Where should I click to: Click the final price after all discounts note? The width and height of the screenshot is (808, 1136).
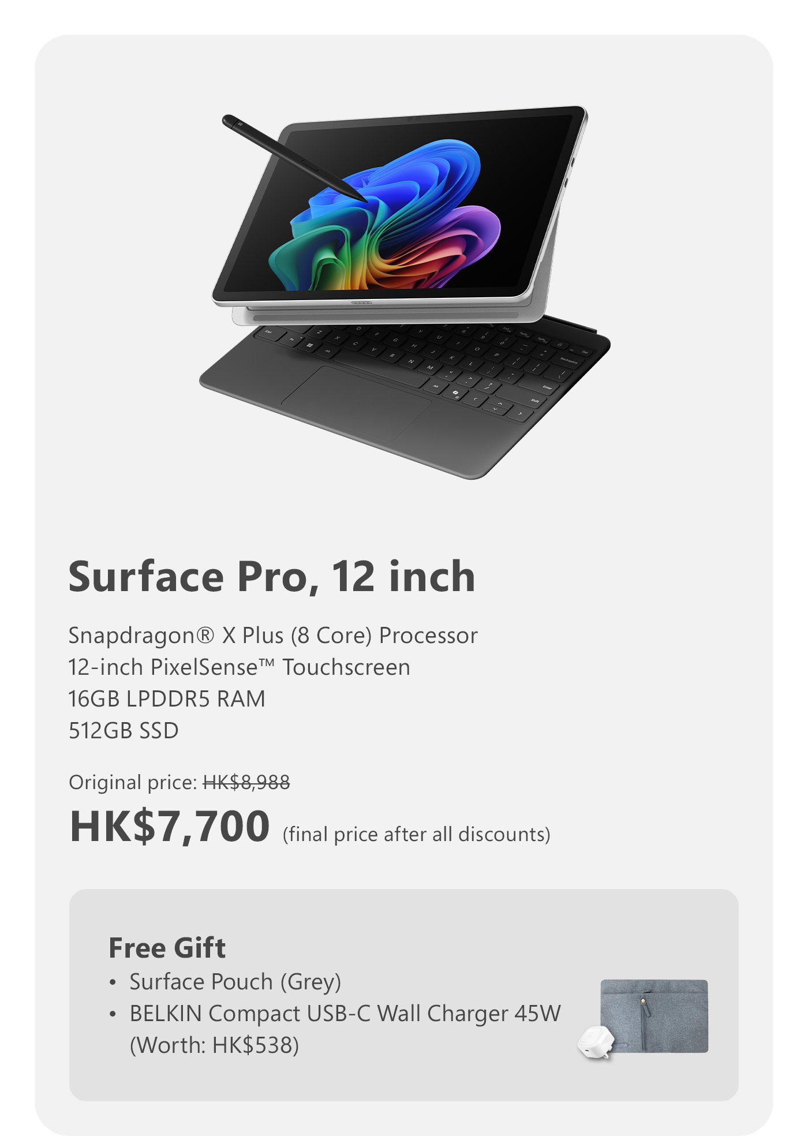coord(416,835)
